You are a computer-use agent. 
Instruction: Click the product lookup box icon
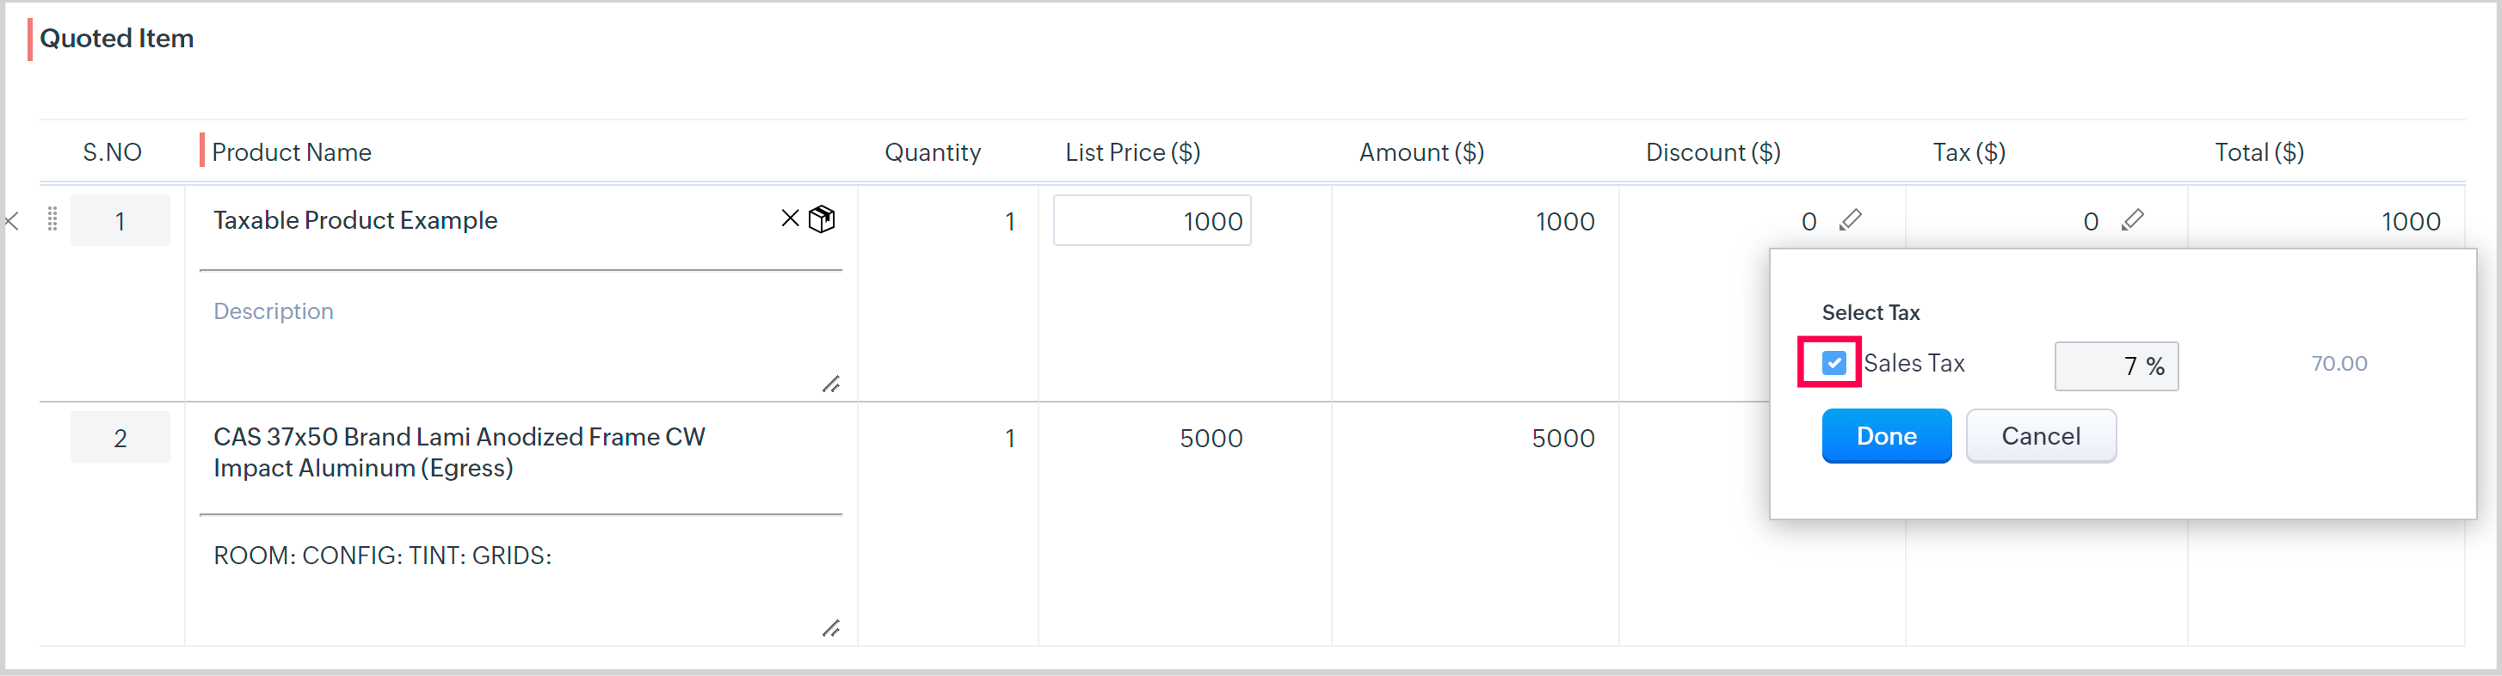822,219
